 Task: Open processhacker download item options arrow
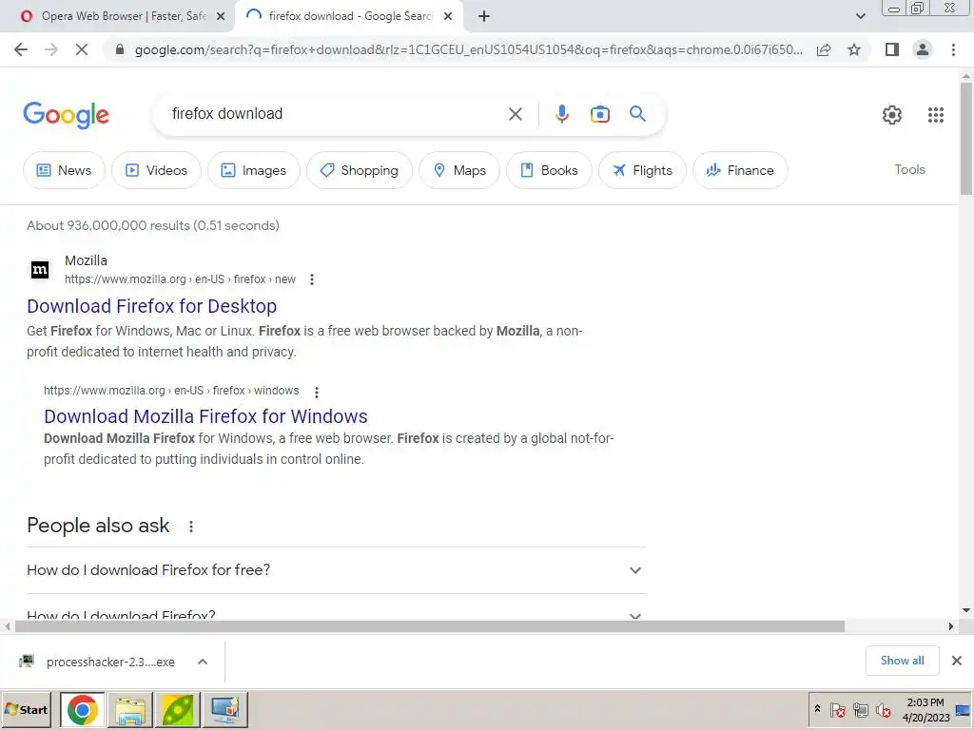click(203, 662)
